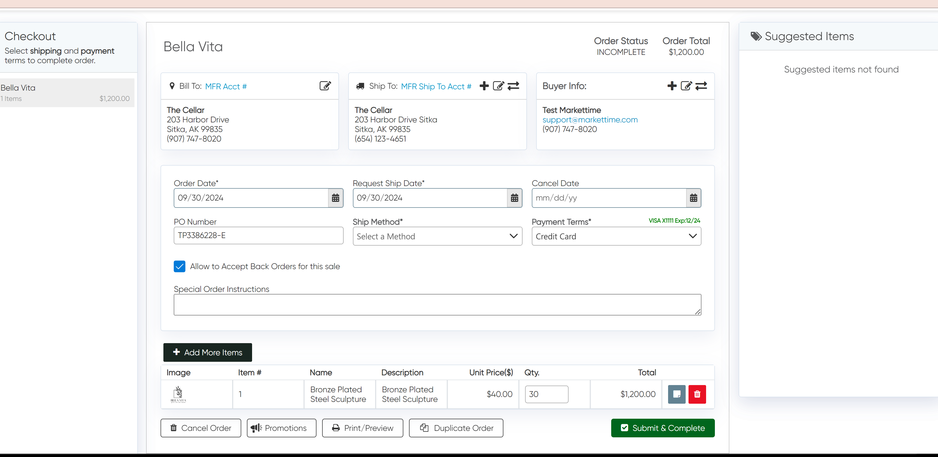This screenshot has width=938, height=457.
Task: Click the Order Total $1,200.00 value
Action: tap(686, 52)
